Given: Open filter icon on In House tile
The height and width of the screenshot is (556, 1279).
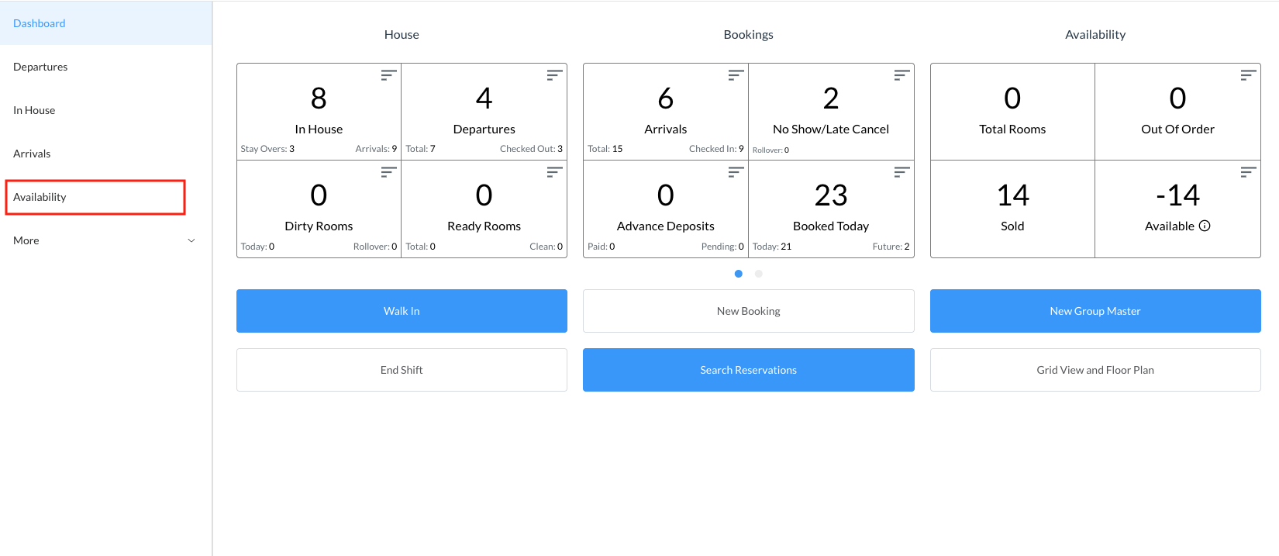Looking at the screenshot, I should pyautogui.click(x=388, y=75).
